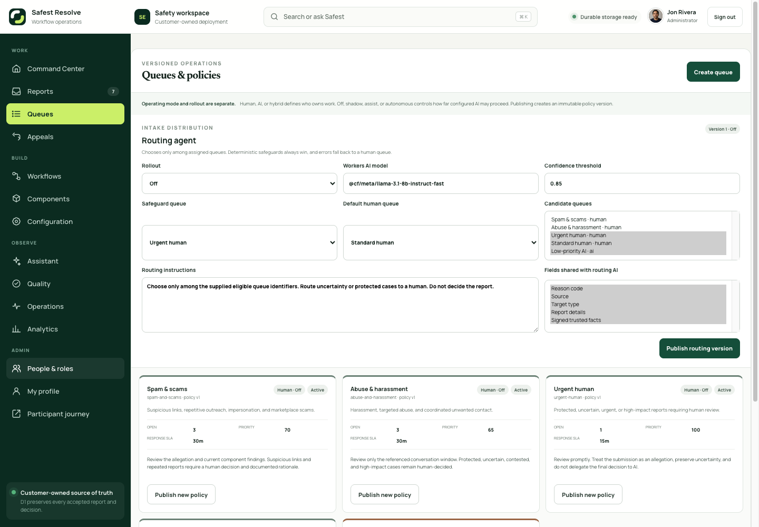Navigate to Workflows

point(65,176)
